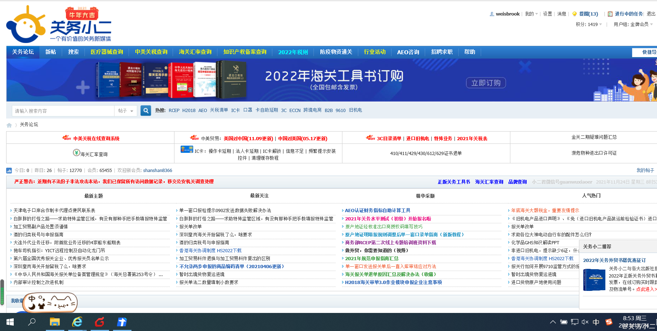Open the Windows Start menu
This screenshot has height=331, width=657.
click(x=10, y=322)
